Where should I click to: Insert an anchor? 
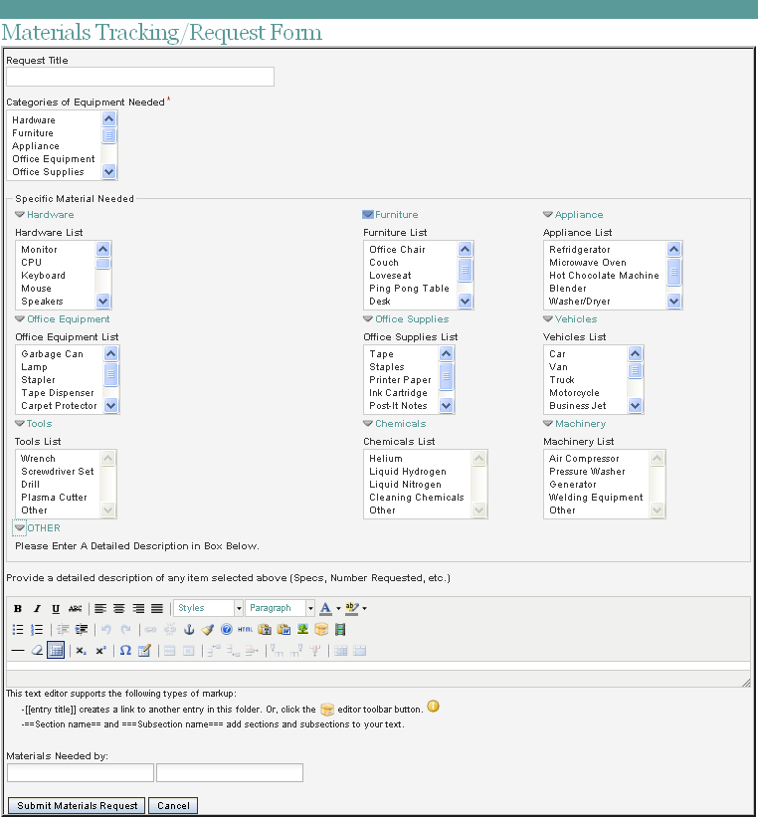[x=189, y=630]
